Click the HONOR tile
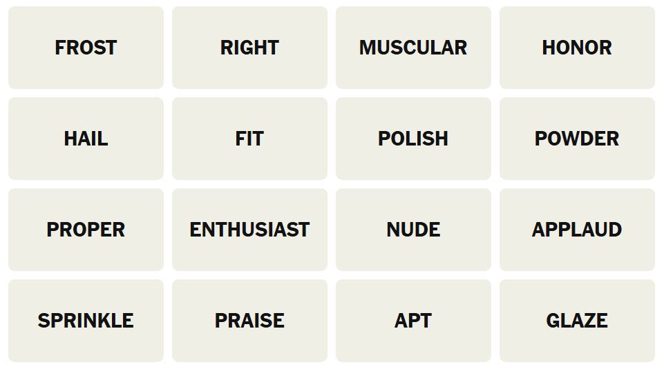The height and width of the screenshot is (371, 664). 577,48
